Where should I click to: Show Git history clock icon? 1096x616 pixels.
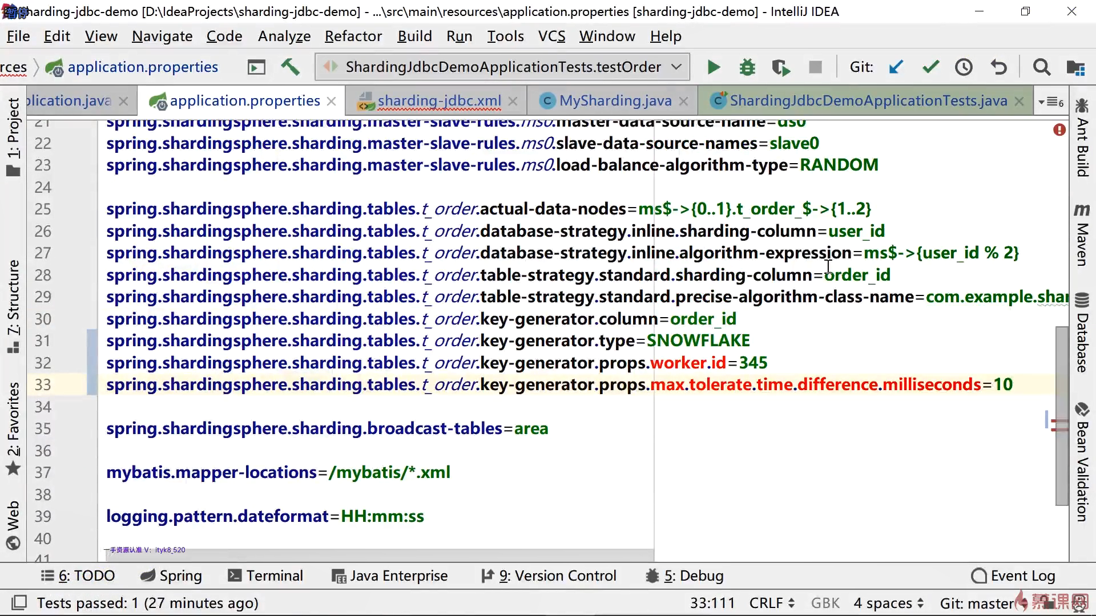coord(964,67)
